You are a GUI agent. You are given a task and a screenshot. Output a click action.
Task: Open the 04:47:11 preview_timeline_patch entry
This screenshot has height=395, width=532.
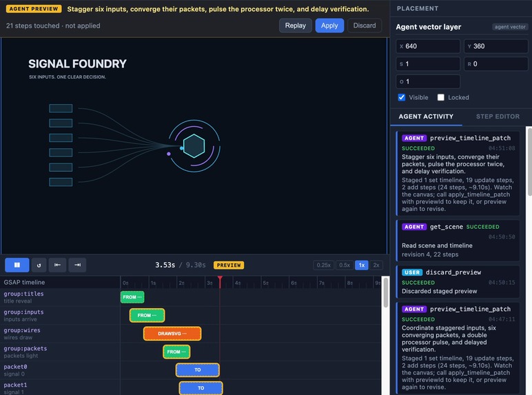458,348
